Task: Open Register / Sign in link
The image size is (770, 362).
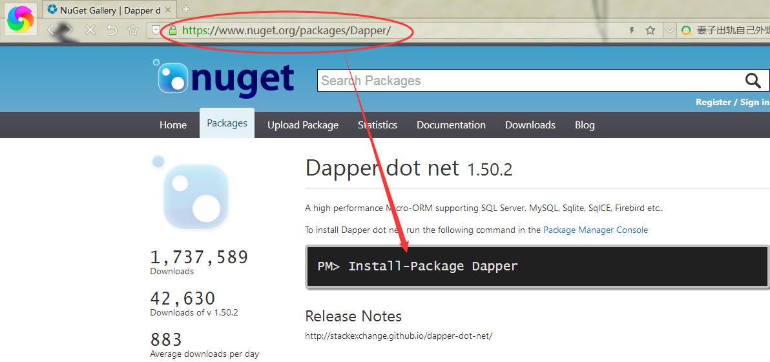Action: (x=732, y=102)
